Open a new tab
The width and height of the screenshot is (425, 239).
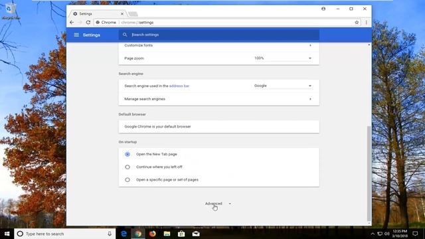click(x=133, y=14)
